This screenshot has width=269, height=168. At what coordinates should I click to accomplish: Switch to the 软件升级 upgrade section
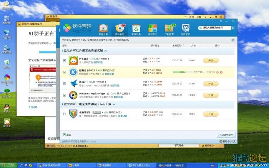pos(120,30)
